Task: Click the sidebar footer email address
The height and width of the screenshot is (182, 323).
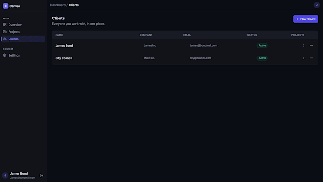Action: [23, 178]
